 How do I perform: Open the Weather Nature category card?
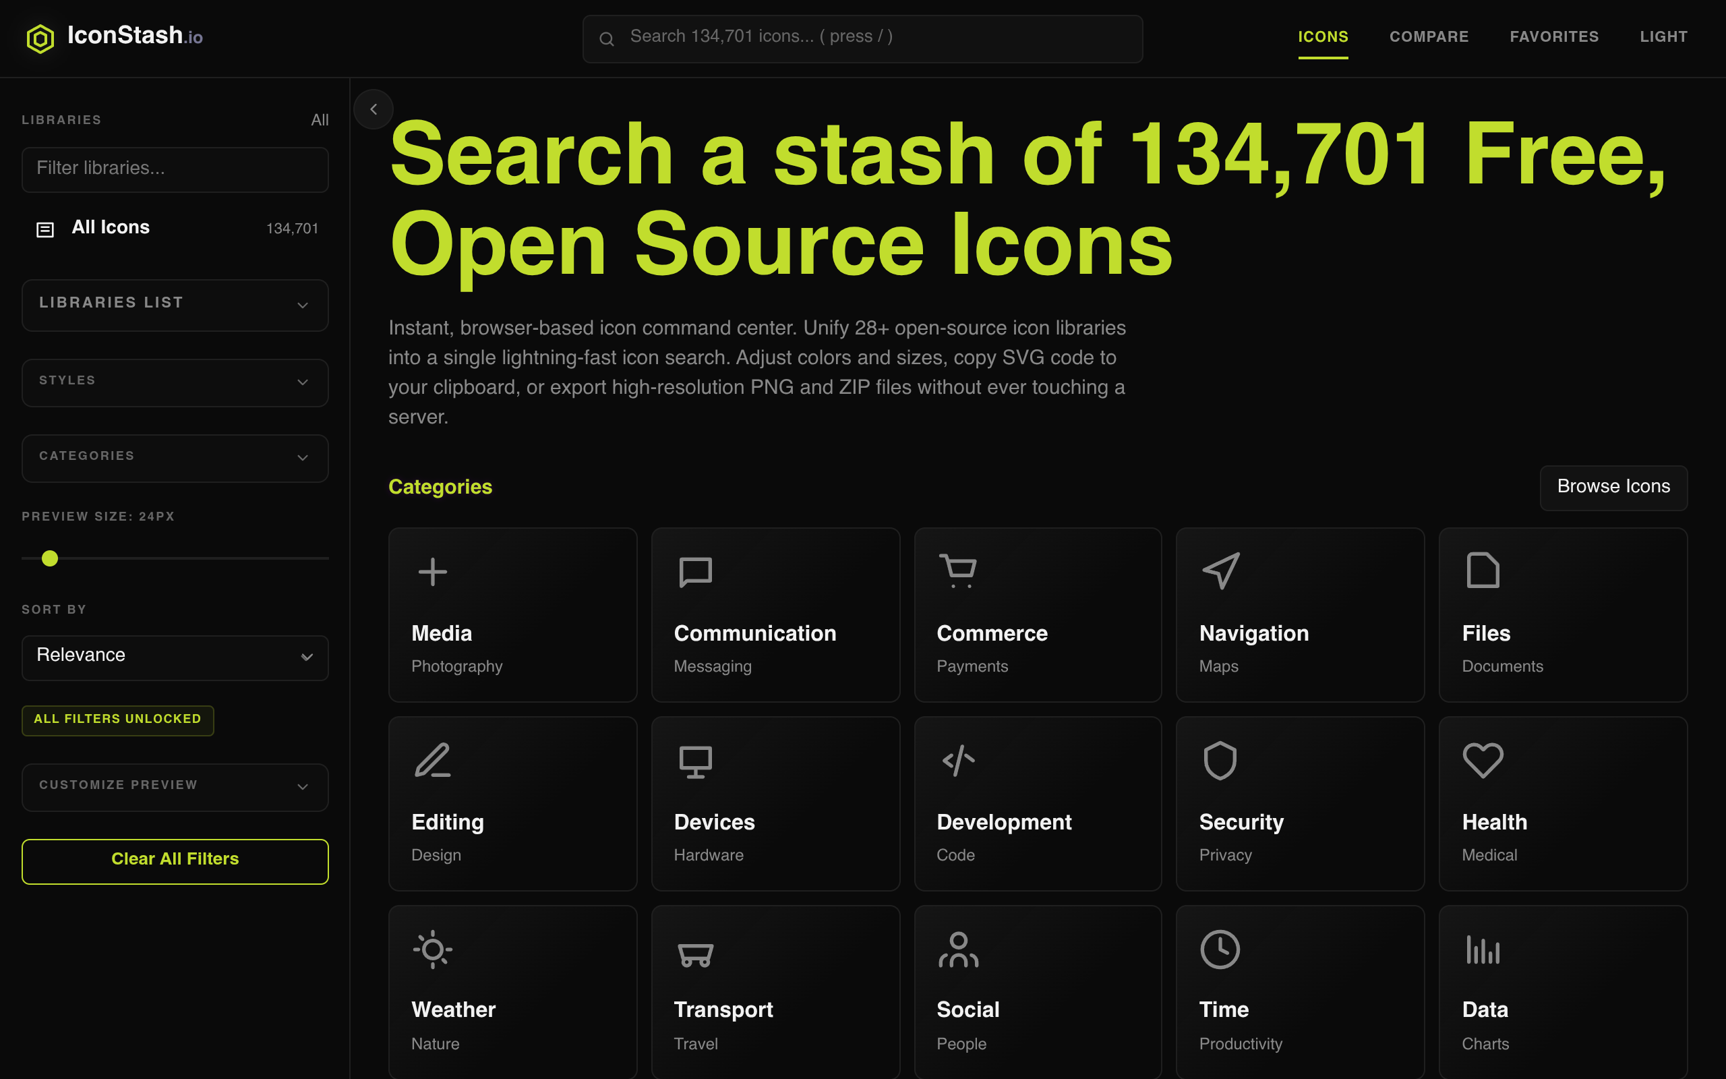512,993
